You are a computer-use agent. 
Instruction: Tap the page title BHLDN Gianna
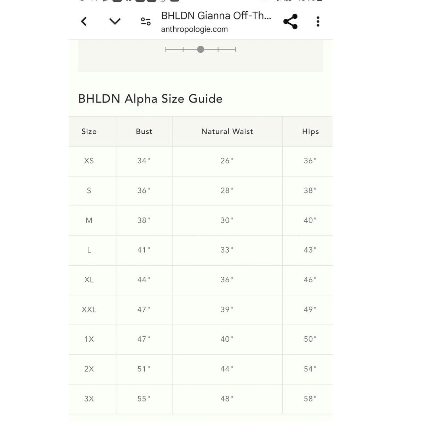pyautogui.click(x=216, y=16)
